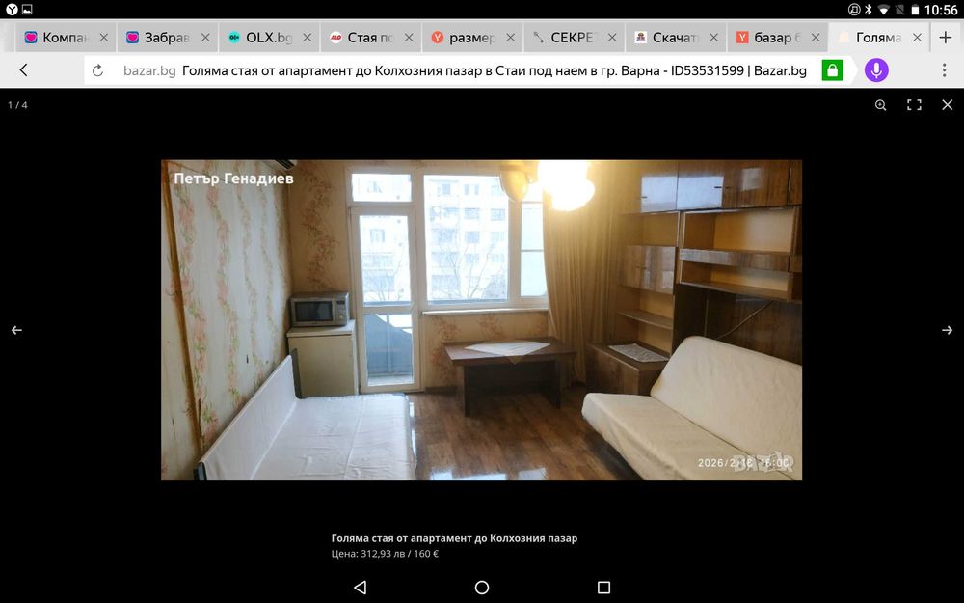Tap the green secure lock icon

coord(833,70)
